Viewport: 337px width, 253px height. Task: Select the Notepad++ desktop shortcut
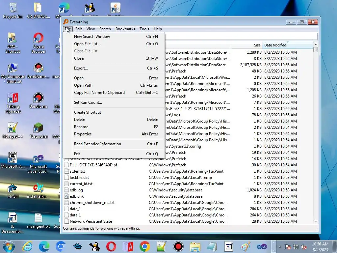(13, 130)
